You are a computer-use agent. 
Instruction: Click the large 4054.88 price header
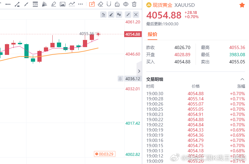pyautogui.click(x=164, y=15)
